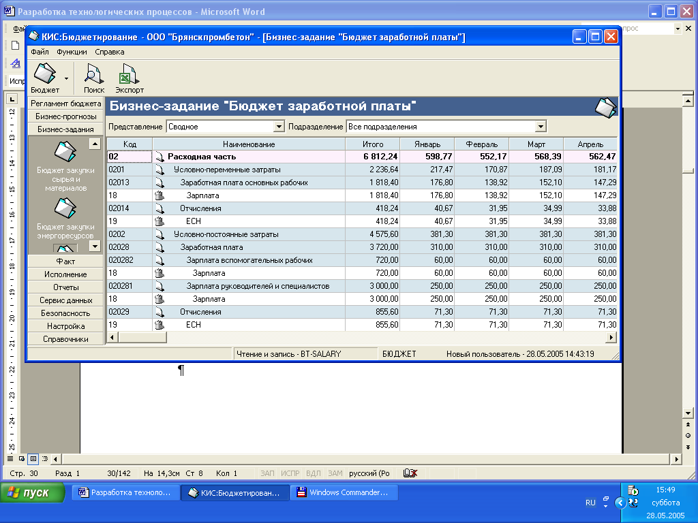Click the Бюджет toolbar icon
This screenshot has height=523, width=698.
click(45, 74)
